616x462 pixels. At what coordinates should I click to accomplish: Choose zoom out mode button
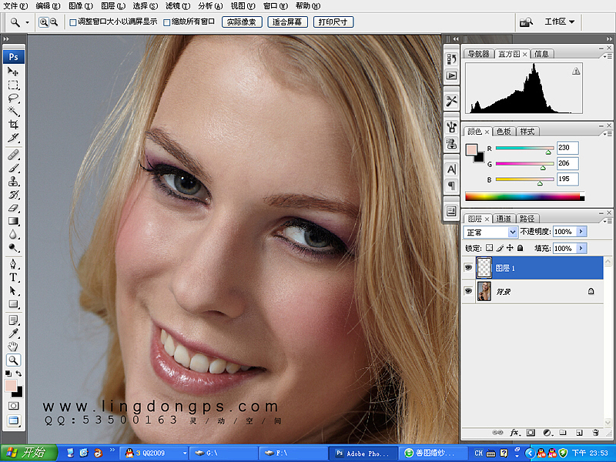[54, 22]
